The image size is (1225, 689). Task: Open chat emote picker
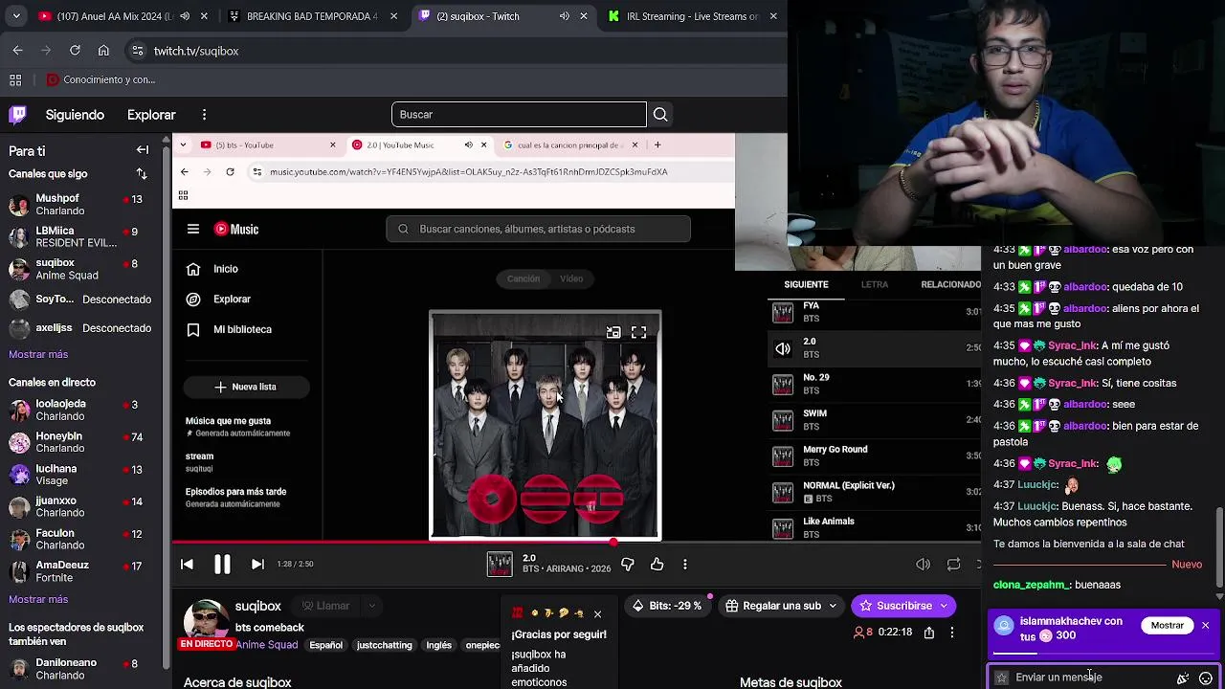[1206, 678]
